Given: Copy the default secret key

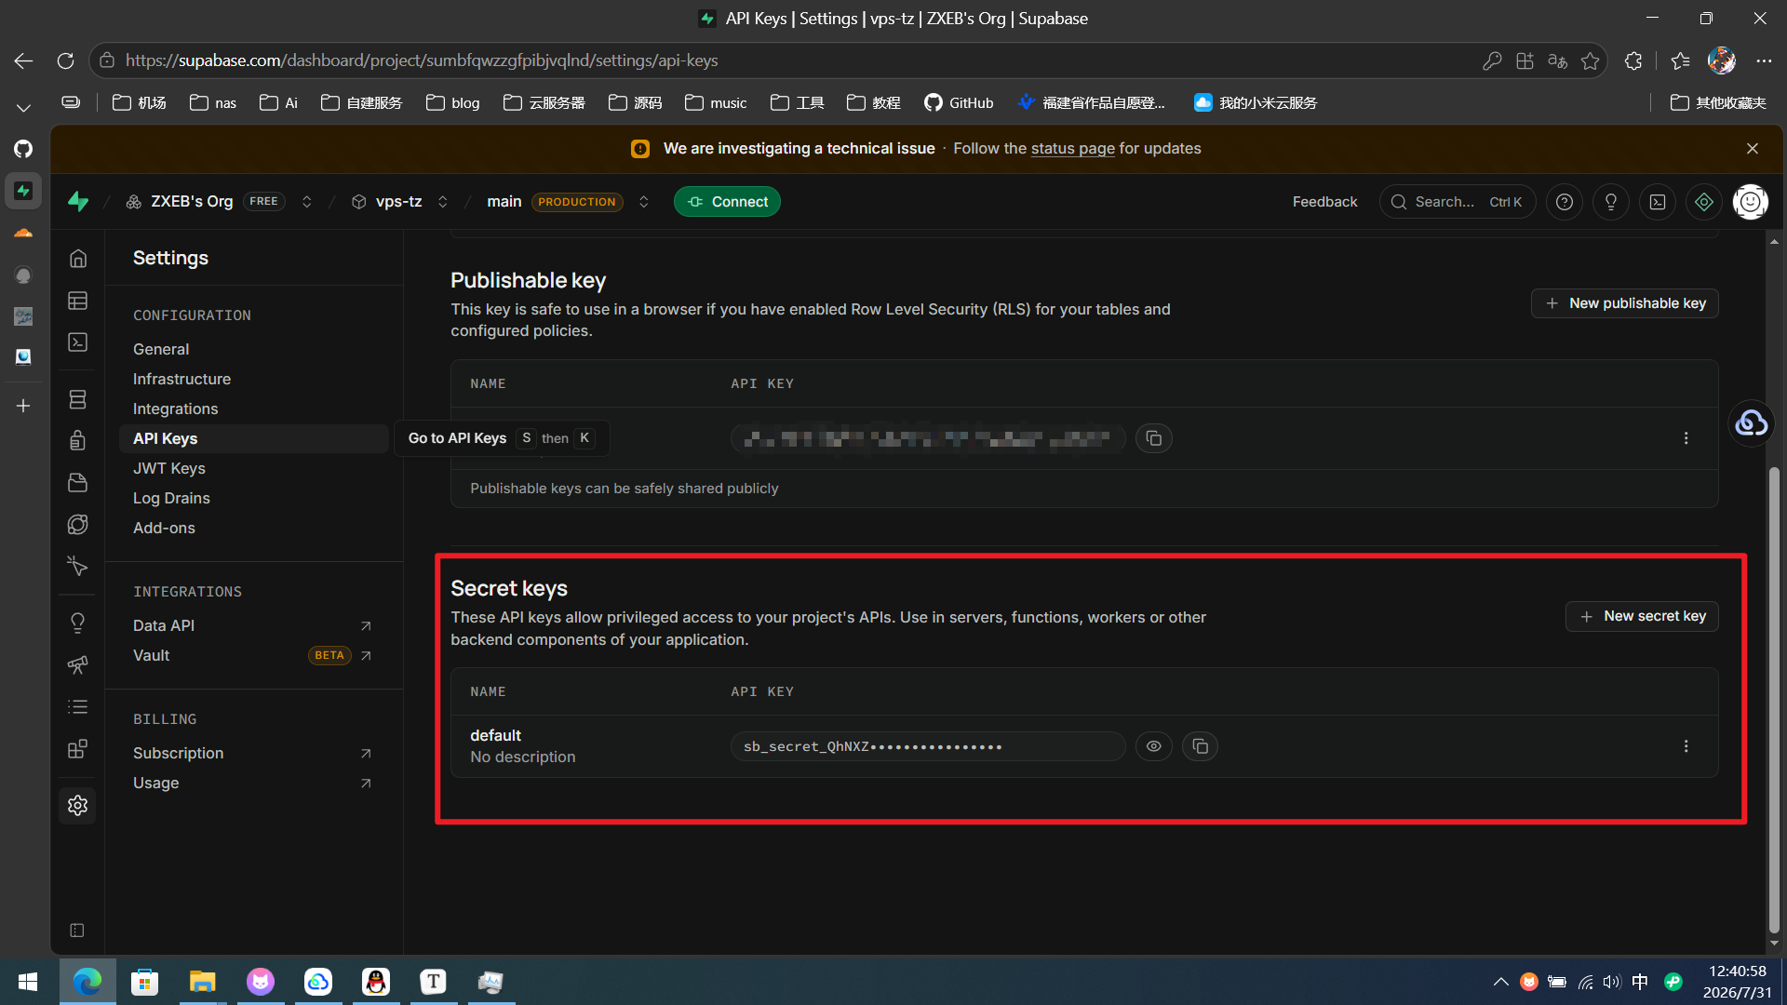Looking at the screenshot, I should [1201, 746].
